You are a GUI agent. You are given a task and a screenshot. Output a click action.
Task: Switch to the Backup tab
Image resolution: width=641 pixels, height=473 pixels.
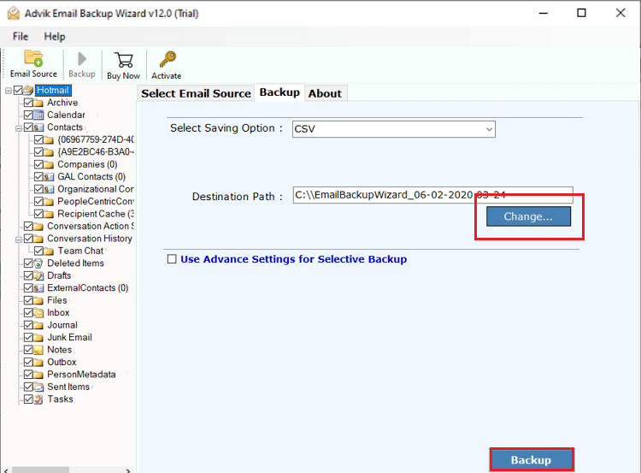279,92
